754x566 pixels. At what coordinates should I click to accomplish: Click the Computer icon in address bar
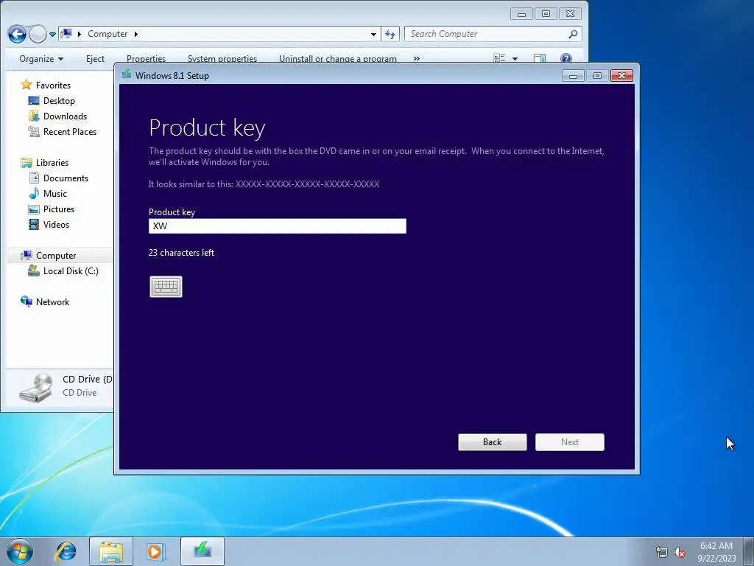tap(67, 34)
